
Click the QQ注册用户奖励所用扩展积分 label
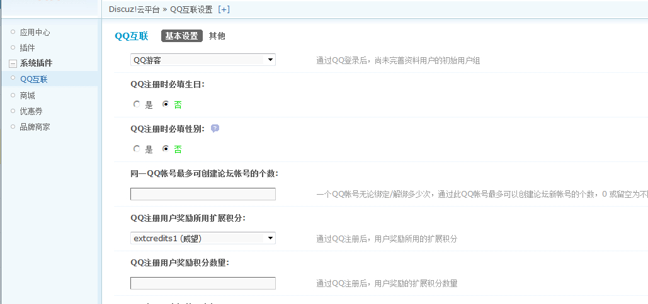click(188, 218)
